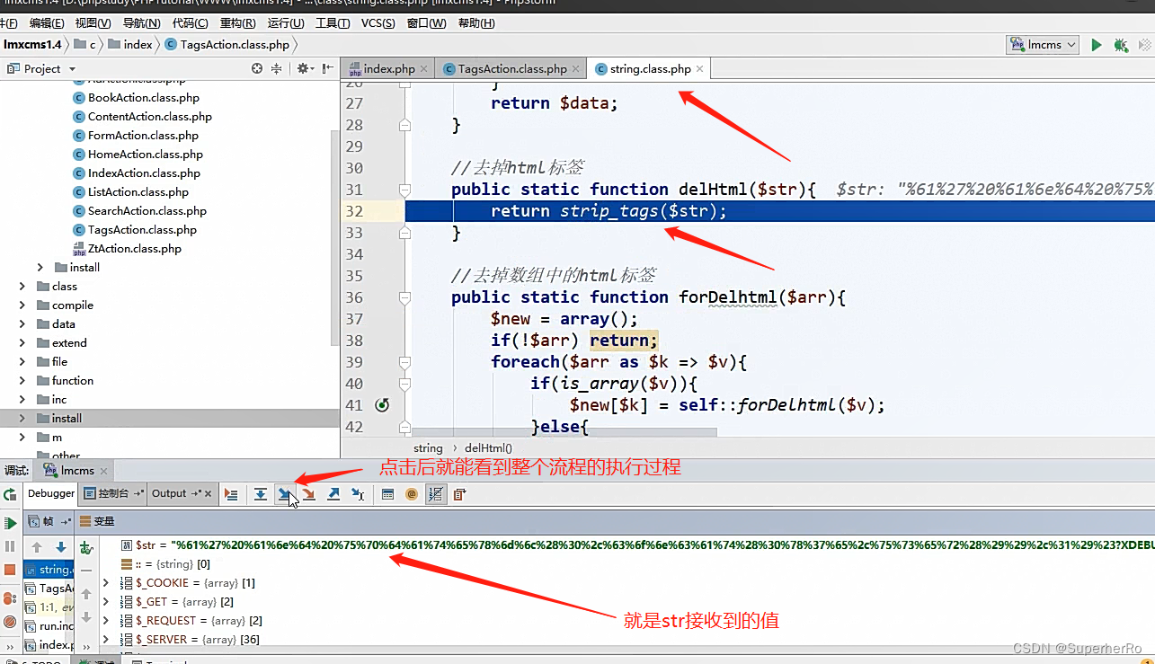
Task: Select the Debugger tab
Action: click(51, 493)
